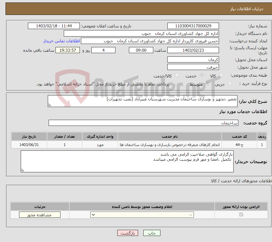Click the service group field ساختمان

coord(144,123)
